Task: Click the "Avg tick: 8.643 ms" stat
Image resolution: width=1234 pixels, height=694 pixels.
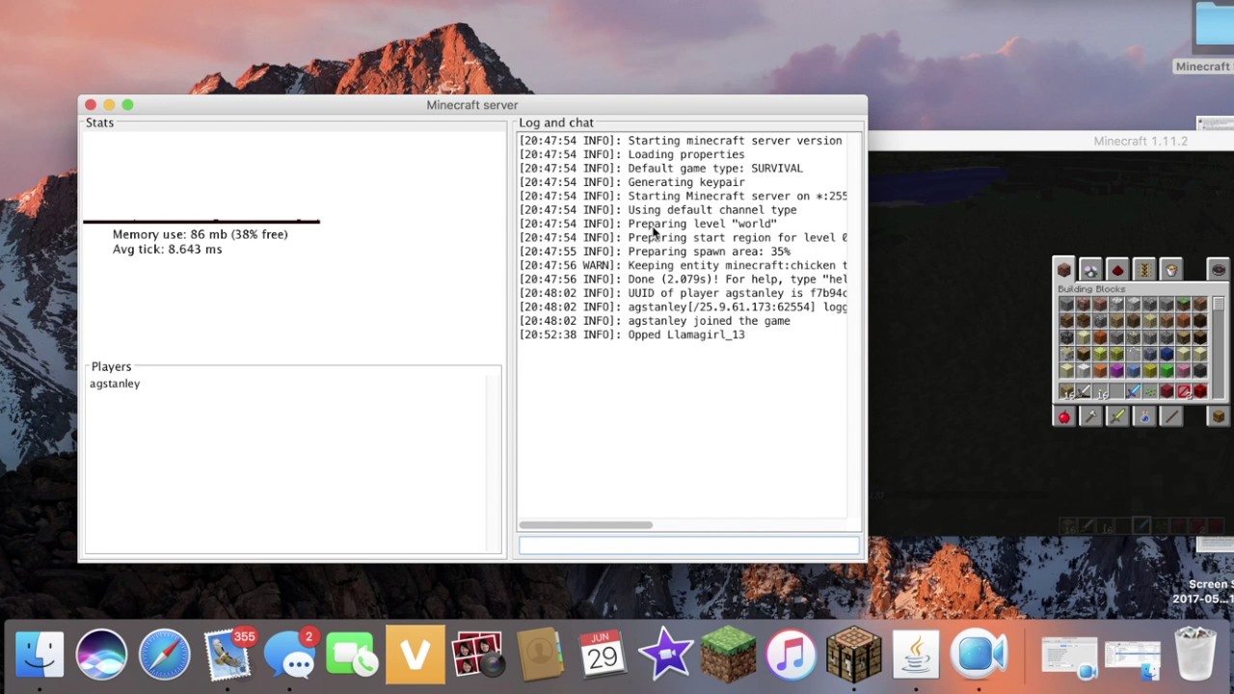Action: pyautogui.click(x=167, y=250)
